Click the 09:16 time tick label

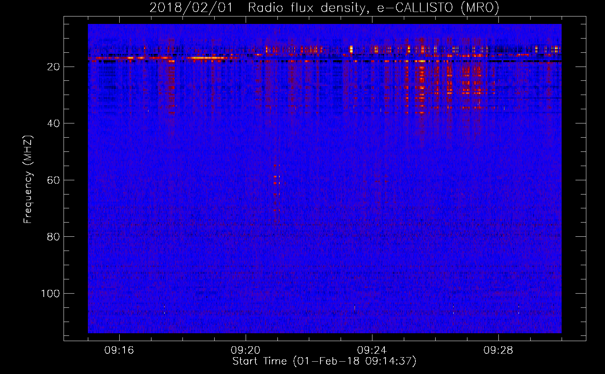click(119, 350)
